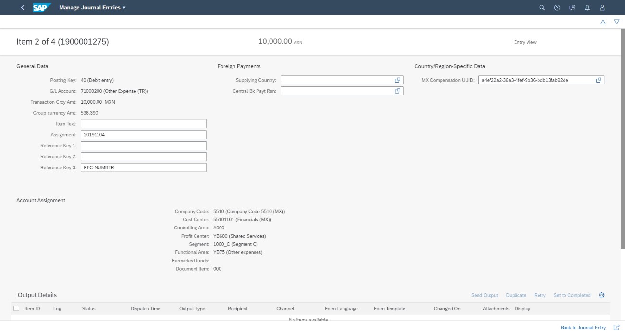Click Back to Journal Entry link
625x334 pixels.
point(583,327)
